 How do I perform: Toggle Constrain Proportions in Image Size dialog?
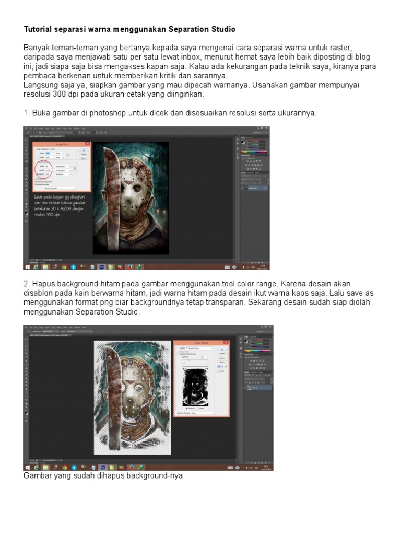[x=36, y=181]
